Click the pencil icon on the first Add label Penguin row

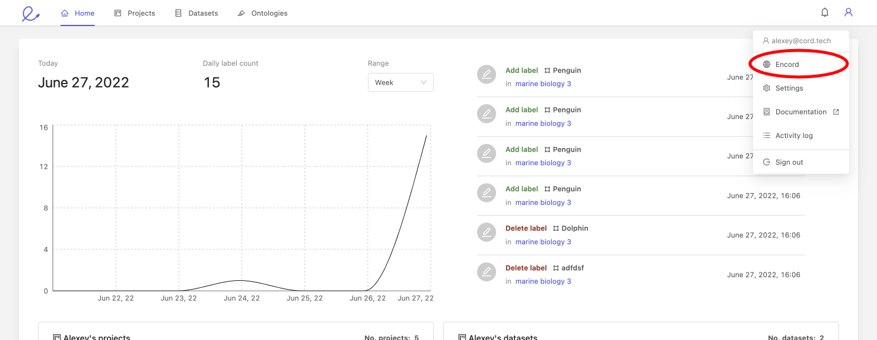click(487, 74)
